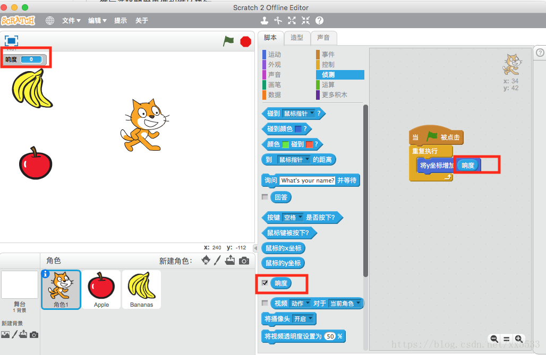Enable the 视频 动作 monitor checkbox
546x355 pixels.
point(265,303)
